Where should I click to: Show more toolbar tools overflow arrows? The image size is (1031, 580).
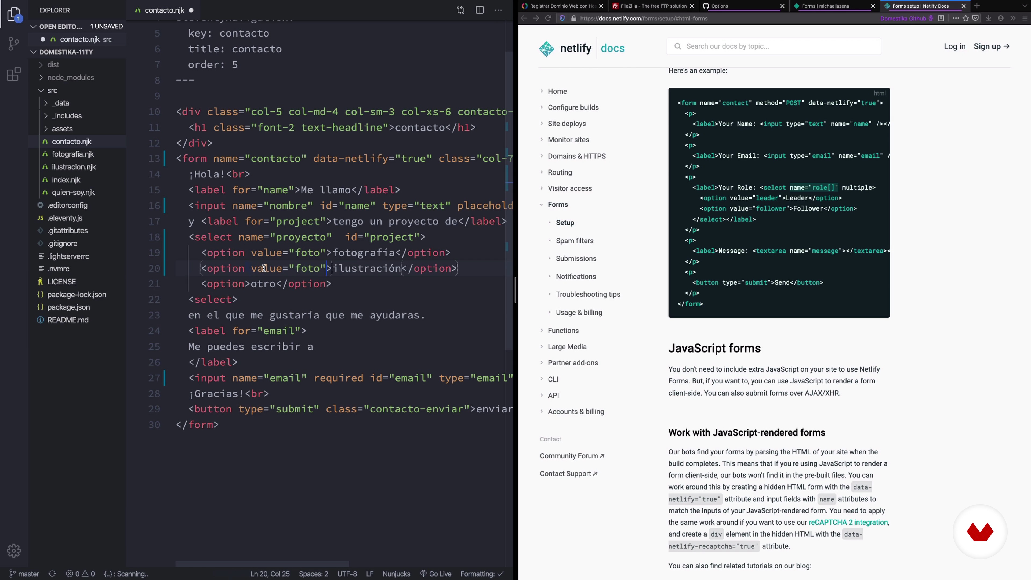click(x=1012, y=19)
